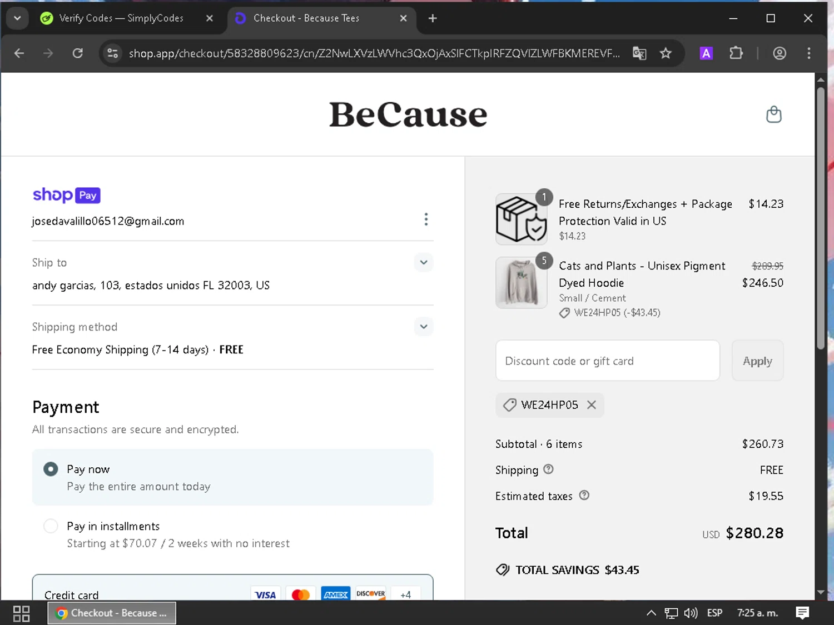Close the Verify Codes tab
The width and height of the screenshot is (834, 625).
pos(210,18)
